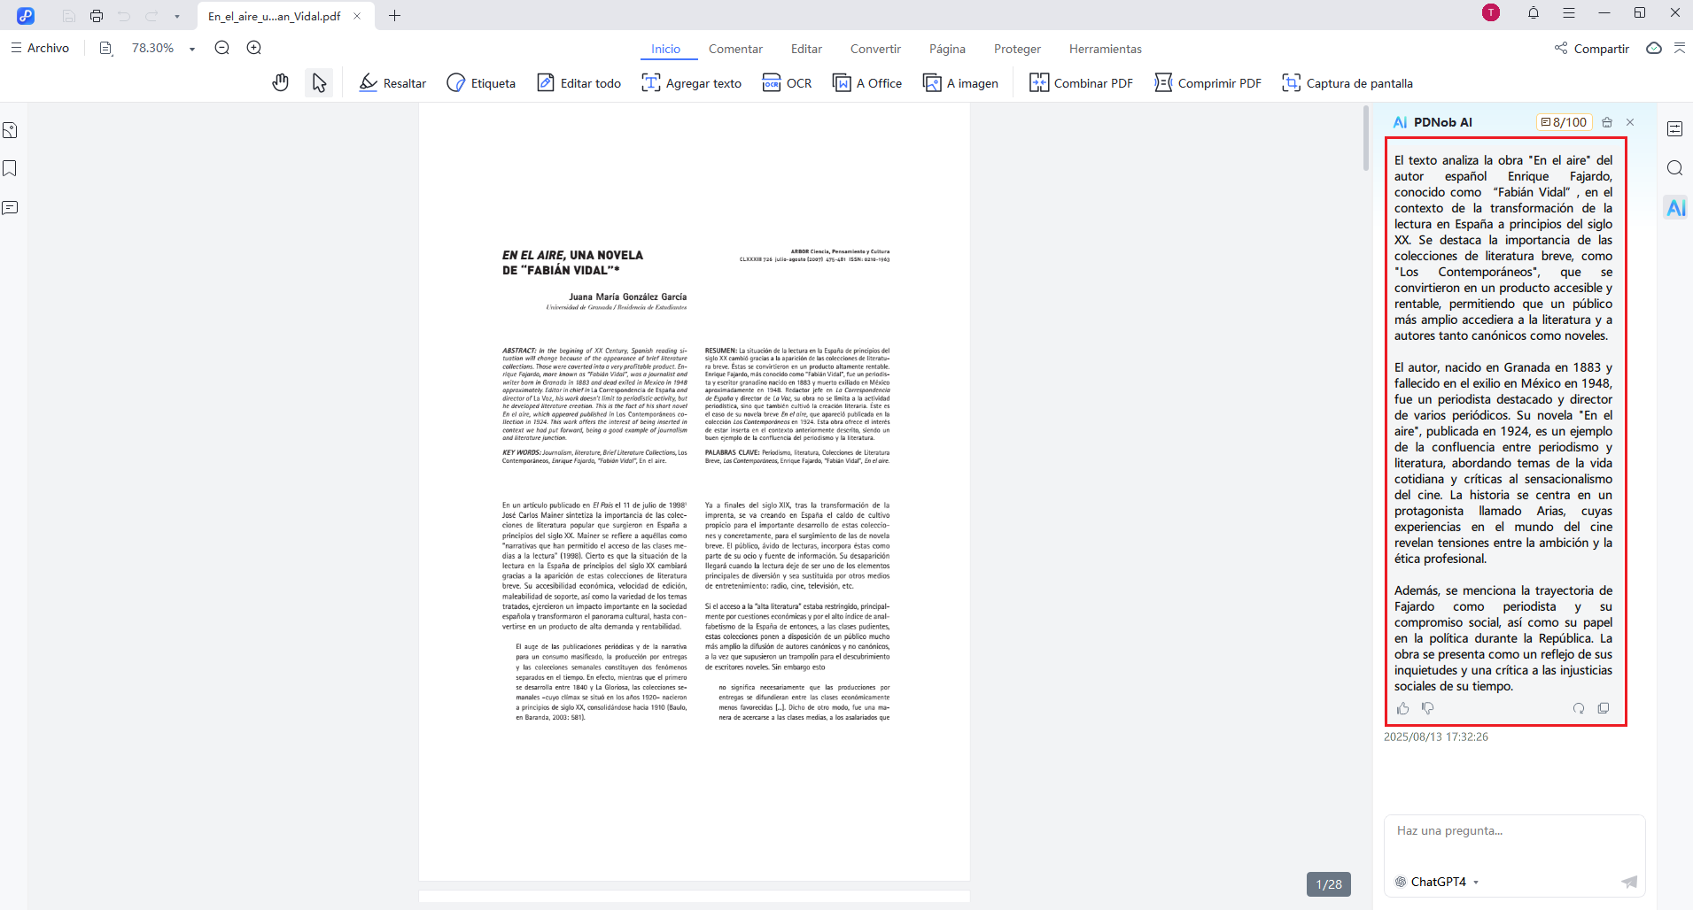The height and width of the screenshot is (910, 1693).
Task: Click the undo arrow icon
Action: click(124, 16)
